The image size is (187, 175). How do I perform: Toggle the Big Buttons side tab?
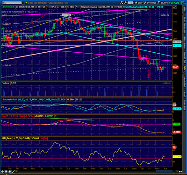pos(185,57)
